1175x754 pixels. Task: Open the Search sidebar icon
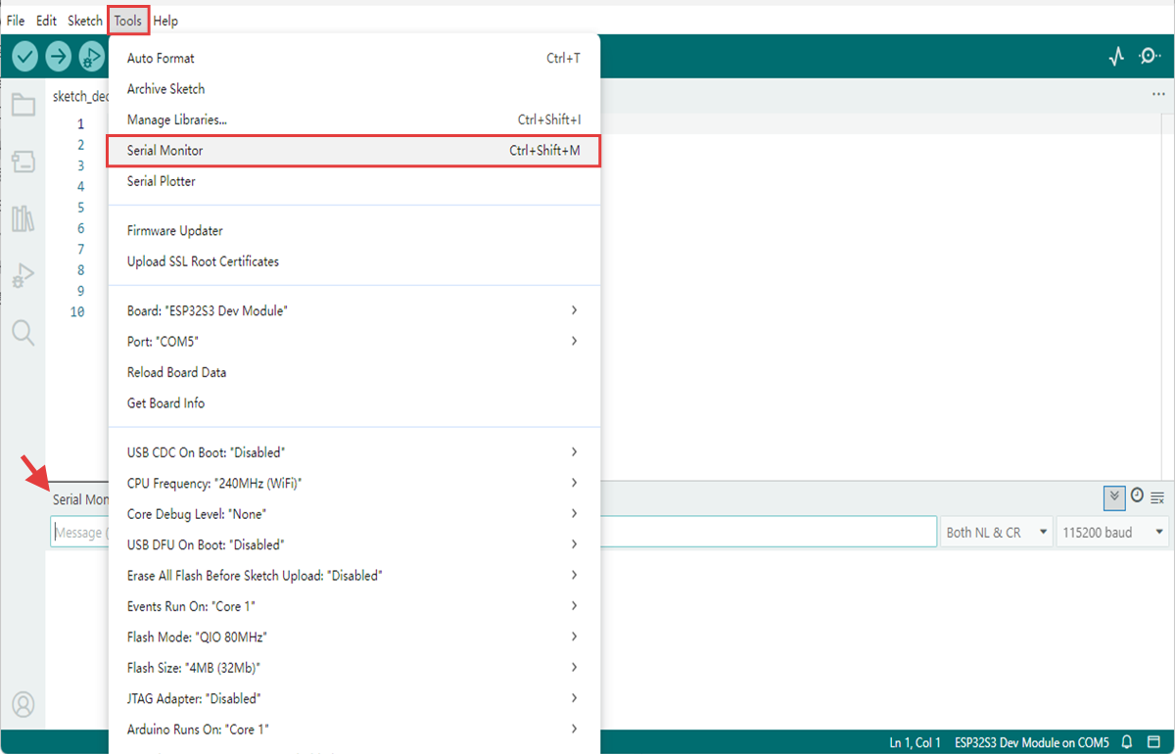coord(23,333)
